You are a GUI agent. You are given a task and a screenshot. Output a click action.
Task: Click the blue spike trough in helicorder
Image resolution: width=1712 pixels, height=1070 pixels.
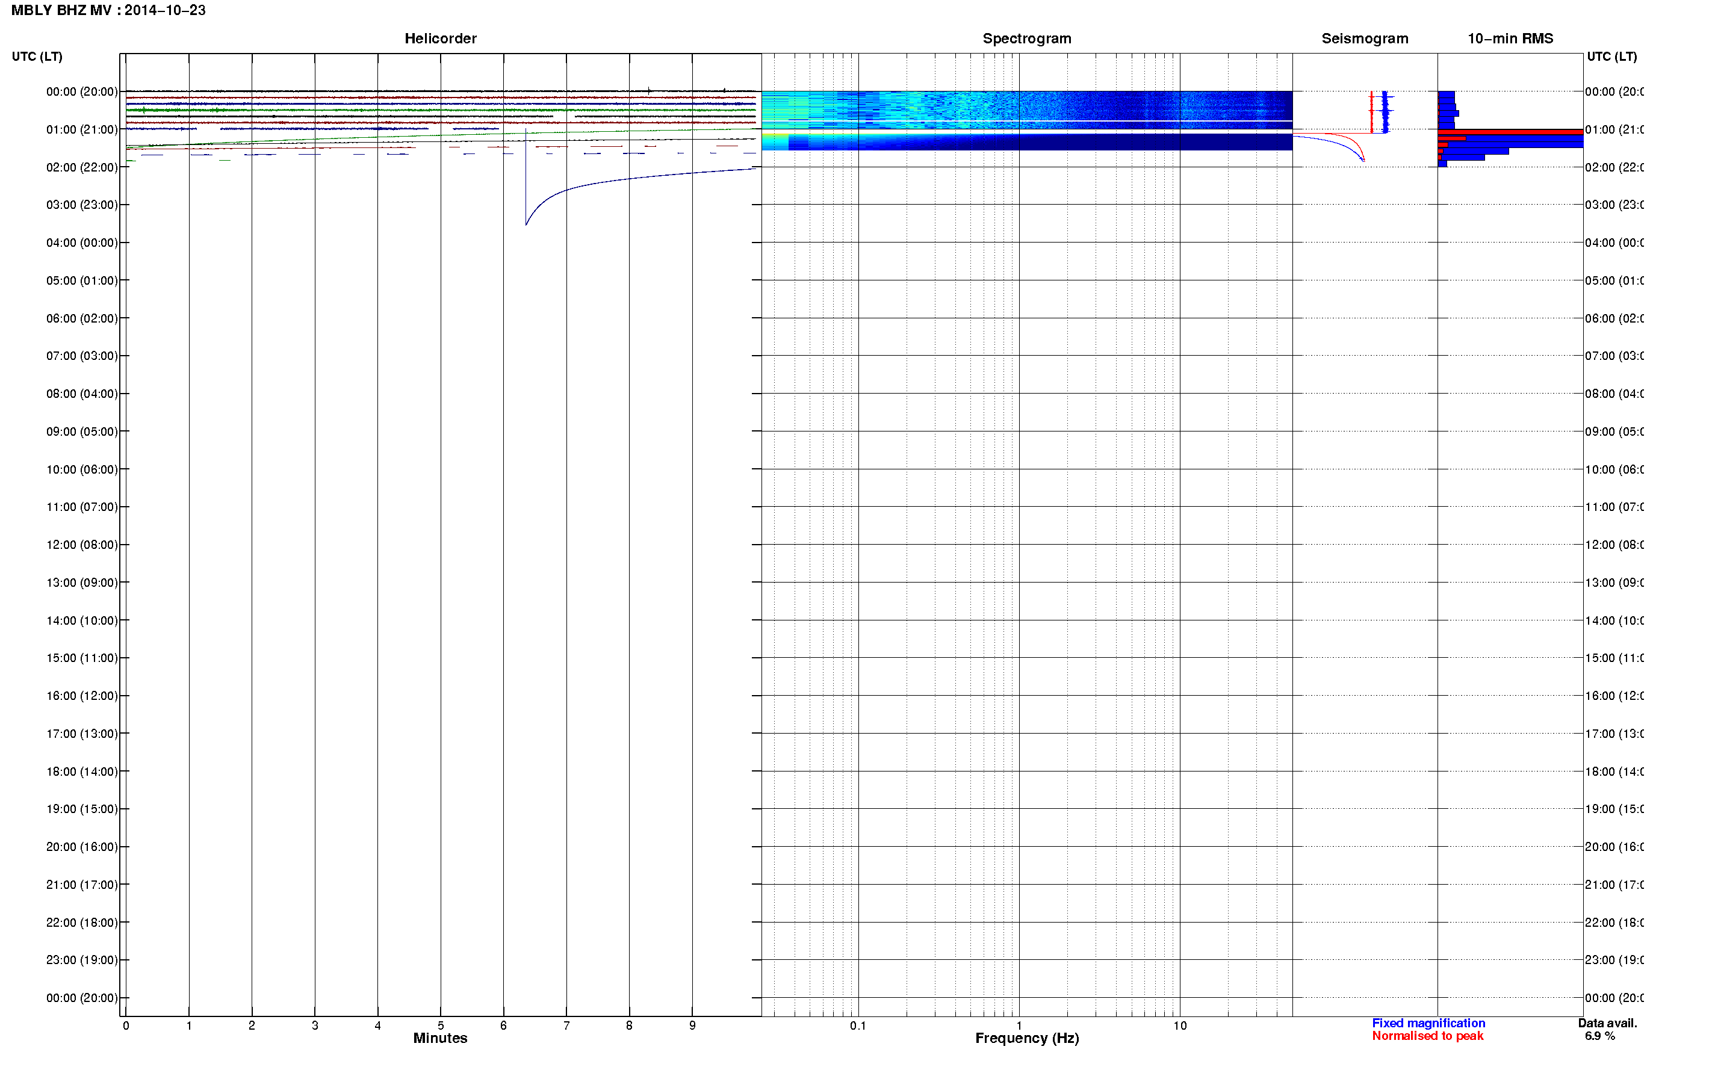tap(526, 224)
